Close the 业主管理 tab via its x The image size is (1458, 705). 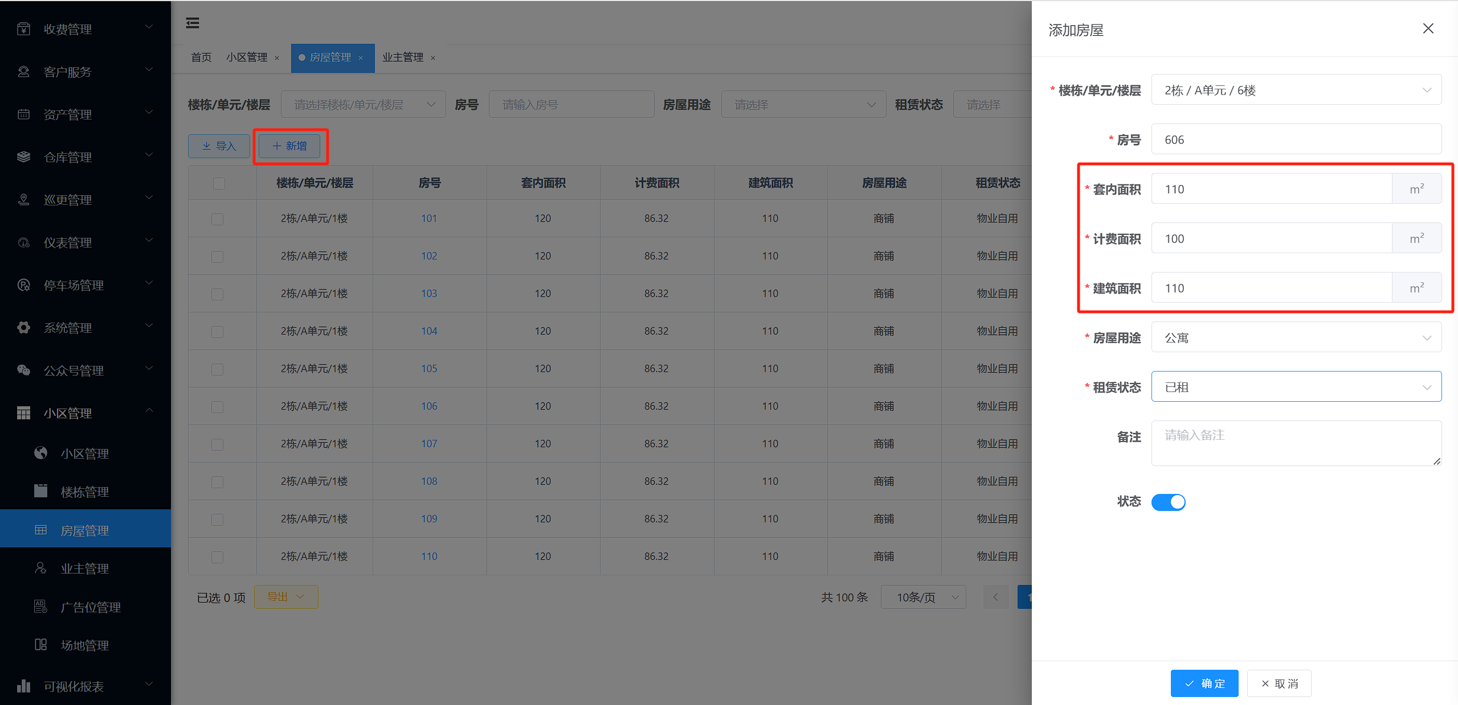pyautogui.click(x=433, y=58)
